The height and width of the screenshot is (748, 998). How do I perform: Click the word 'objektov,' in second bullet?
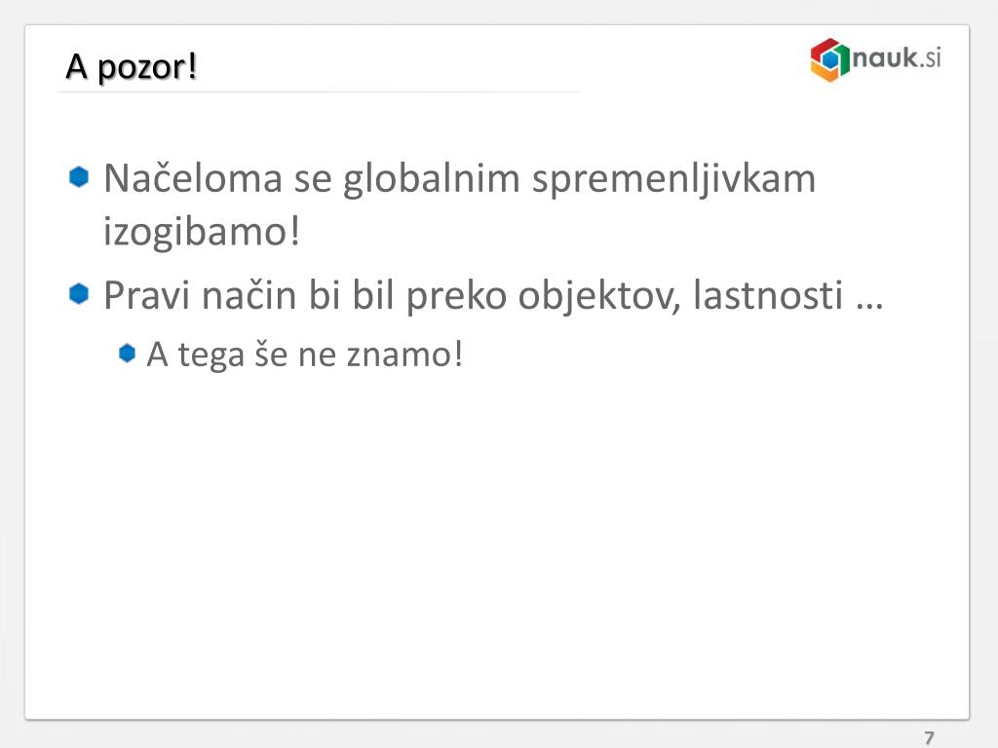599,297
